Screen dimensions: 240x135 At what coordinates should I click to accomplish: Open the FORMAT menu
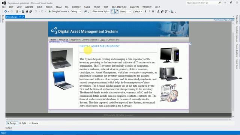click(76, 7)
